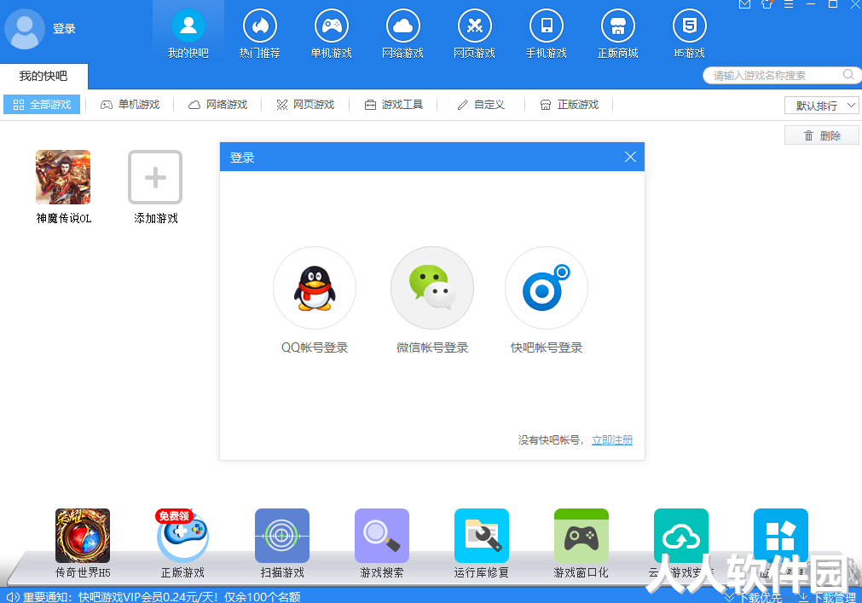The image size is (862, 603).
Task: Click the 立即注册 link
Action: coord(612,439)
